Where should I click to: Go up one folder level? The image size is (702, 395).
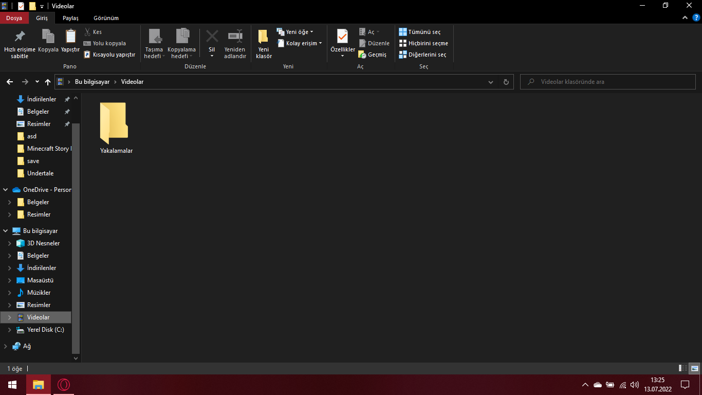pyautogui.click(x=48, y=82)
